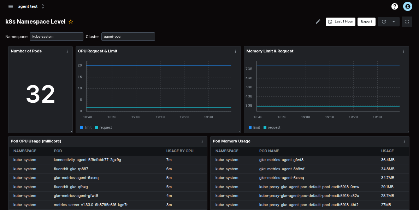Open the Last 1 Hour time range picker

[x=340, y=21]
